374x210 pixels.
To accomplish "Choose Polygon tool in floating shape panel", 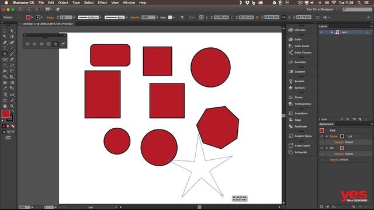I will (x=49, y=44).
